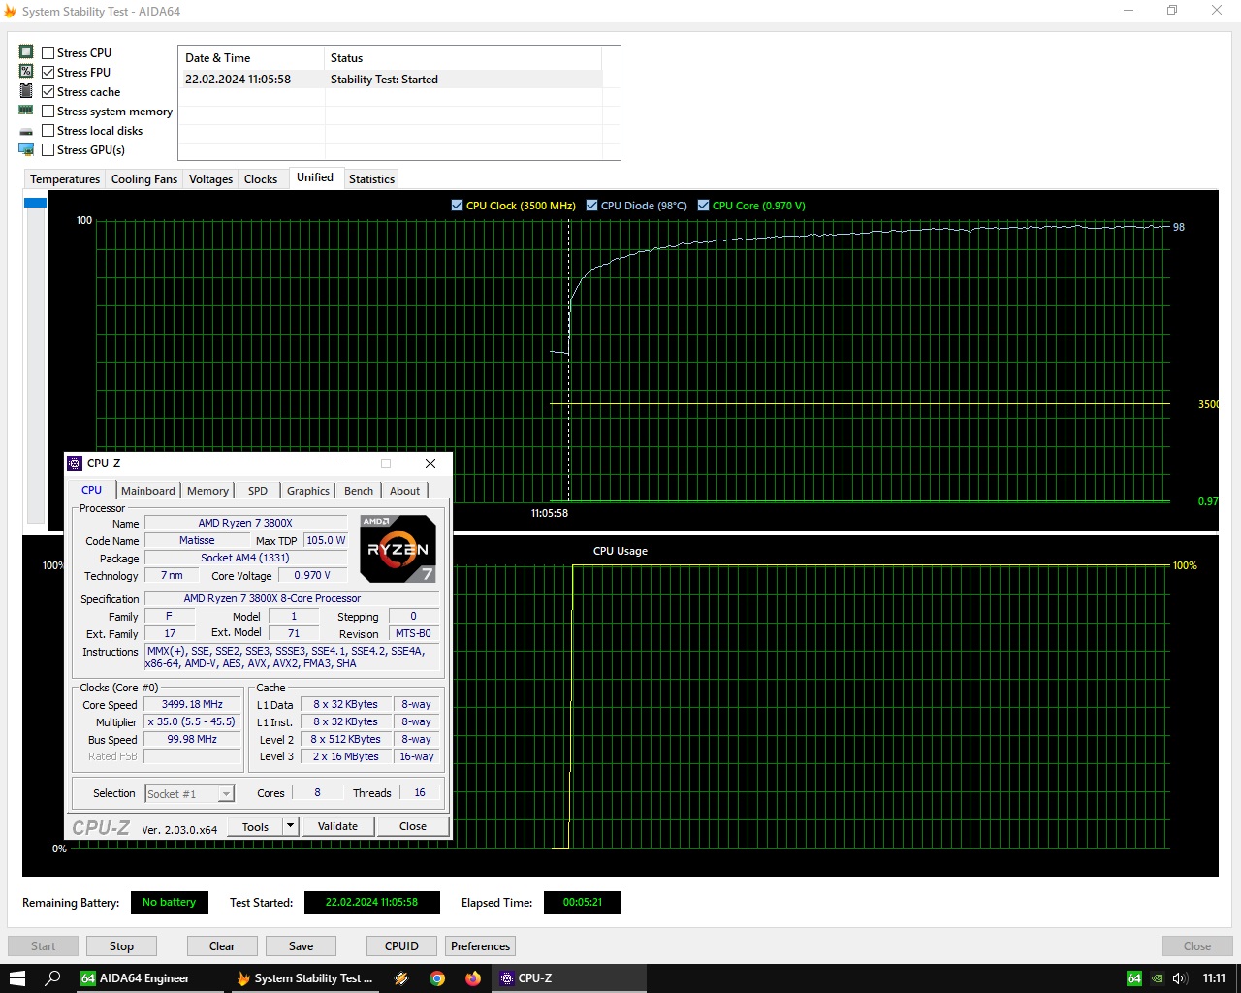1241x993 pixels.
Task: Open Preferences
Action: pyautogui.click(x=480, y=946)
